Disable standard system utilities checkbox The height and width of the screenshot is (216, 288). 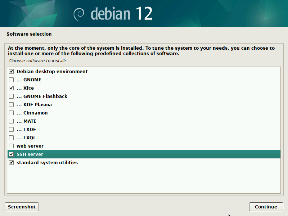(x=11, y=162)
